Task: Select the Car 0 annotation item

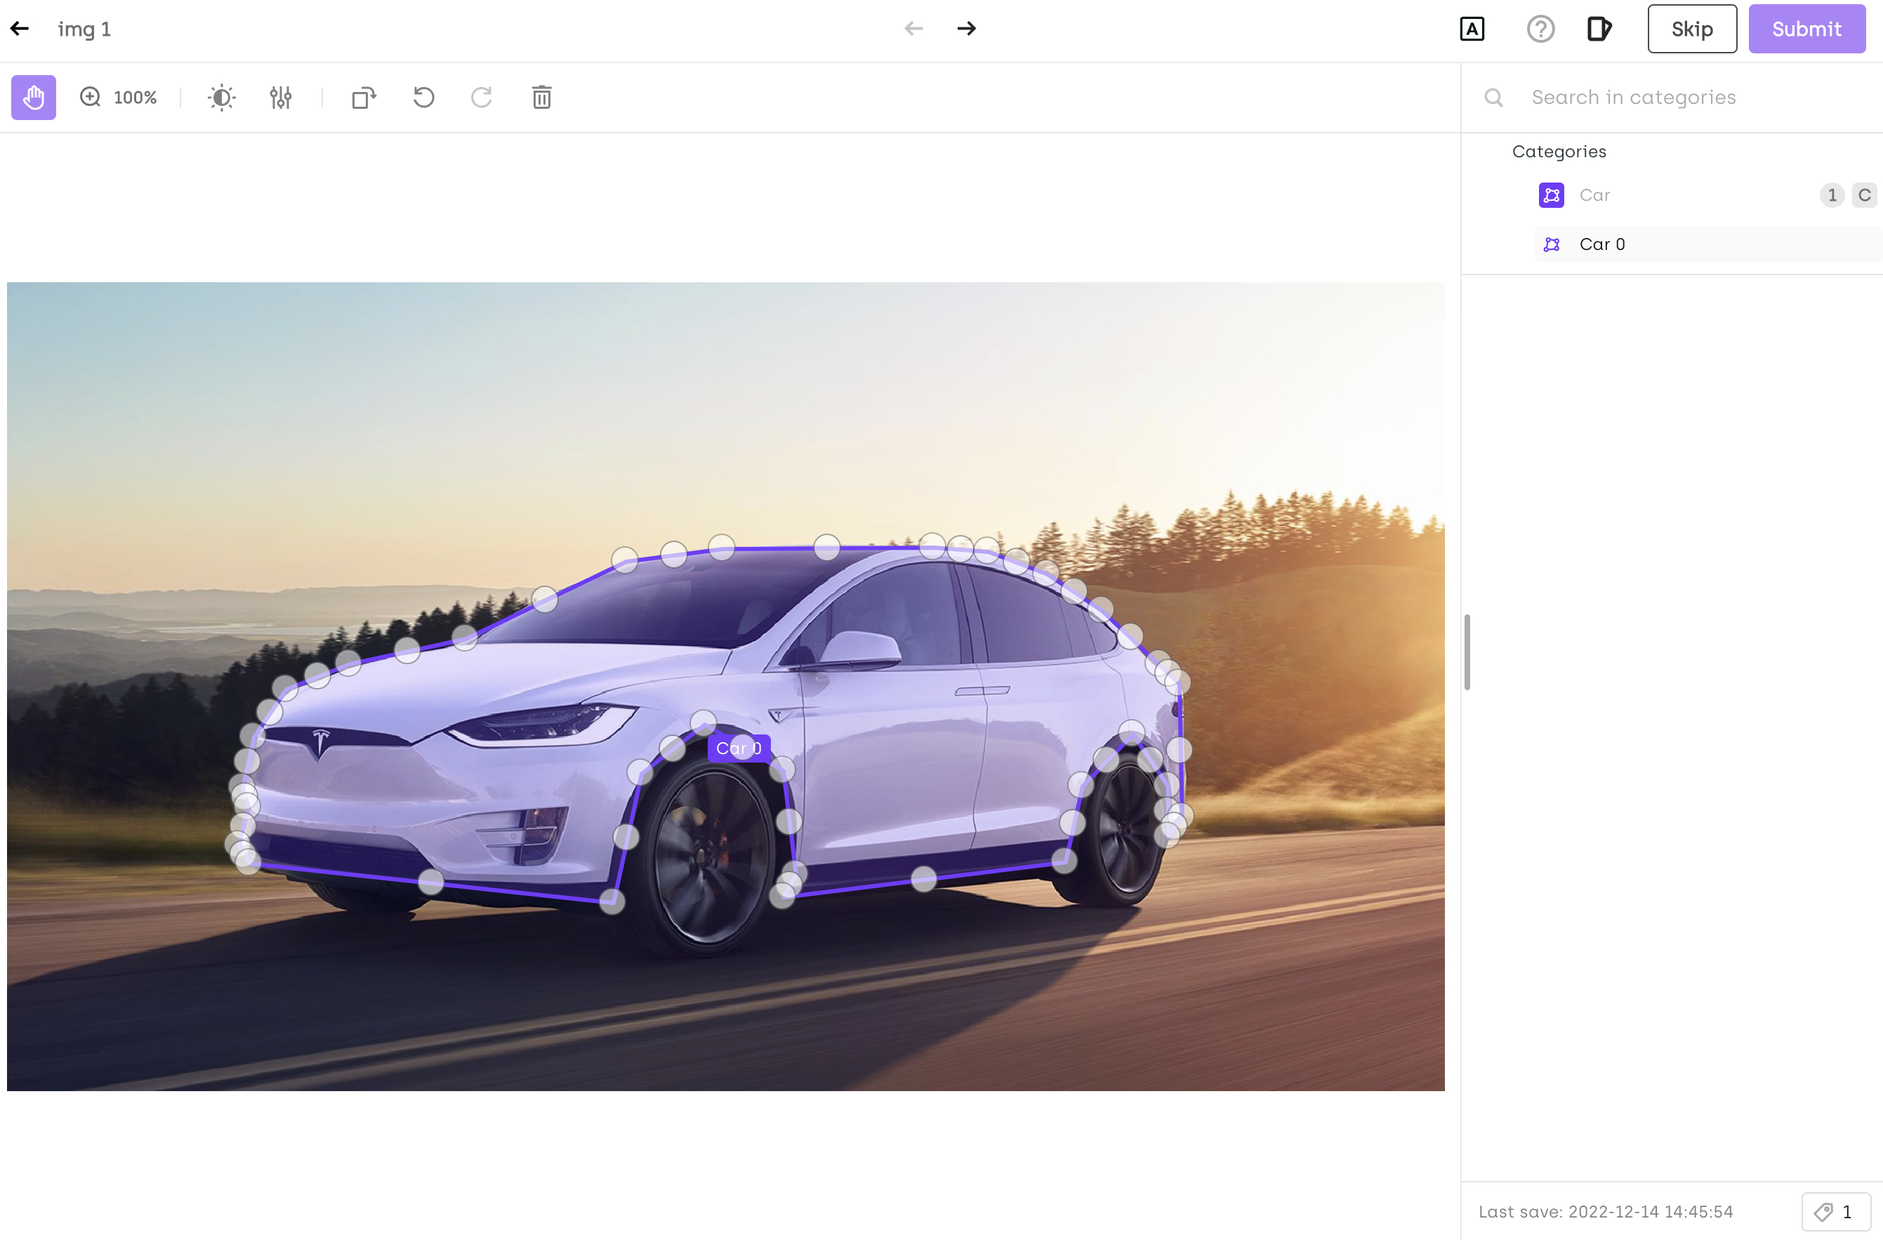Action: point(1602,244)
